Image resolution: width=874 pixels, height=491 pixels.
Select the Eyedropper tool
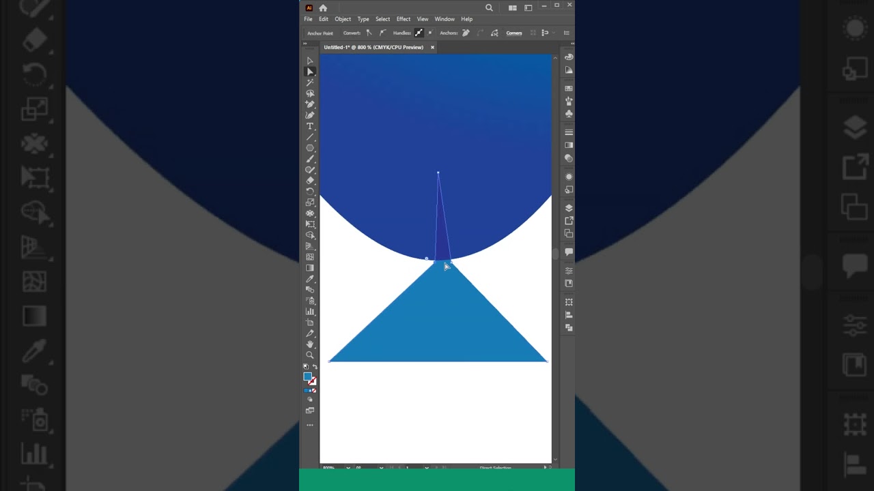[x=310, y=279]
